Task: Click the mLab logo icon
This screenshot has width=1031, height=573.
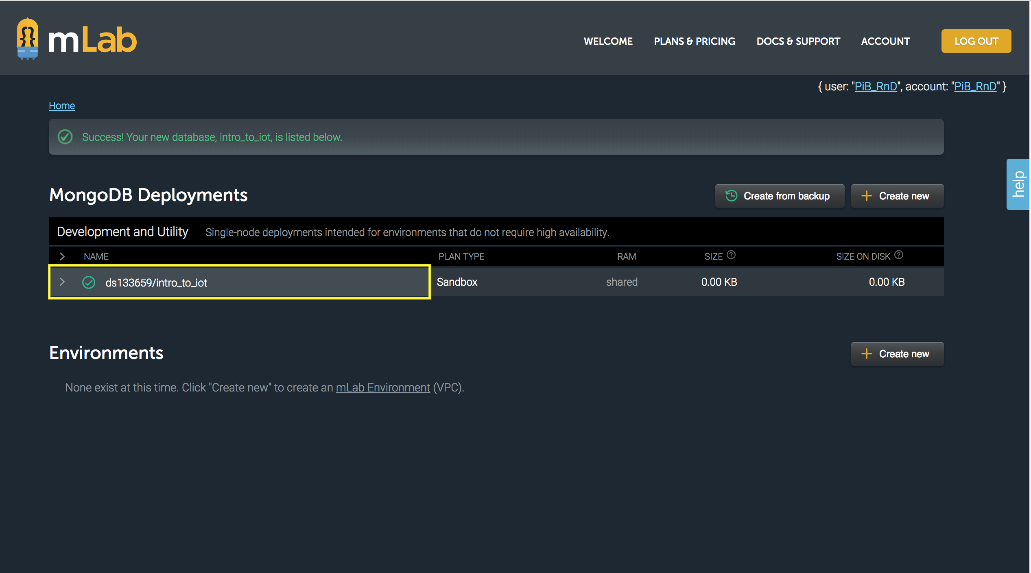Action: 28,39
